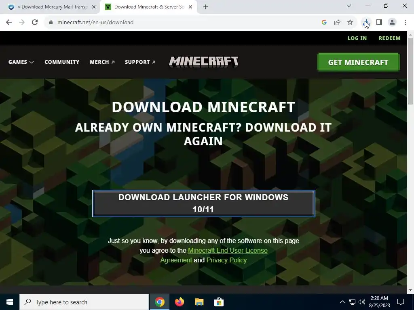This screenshot has height=310, width=414.
Task: Open the Chrome downloads icon
Action: point(366,23)
